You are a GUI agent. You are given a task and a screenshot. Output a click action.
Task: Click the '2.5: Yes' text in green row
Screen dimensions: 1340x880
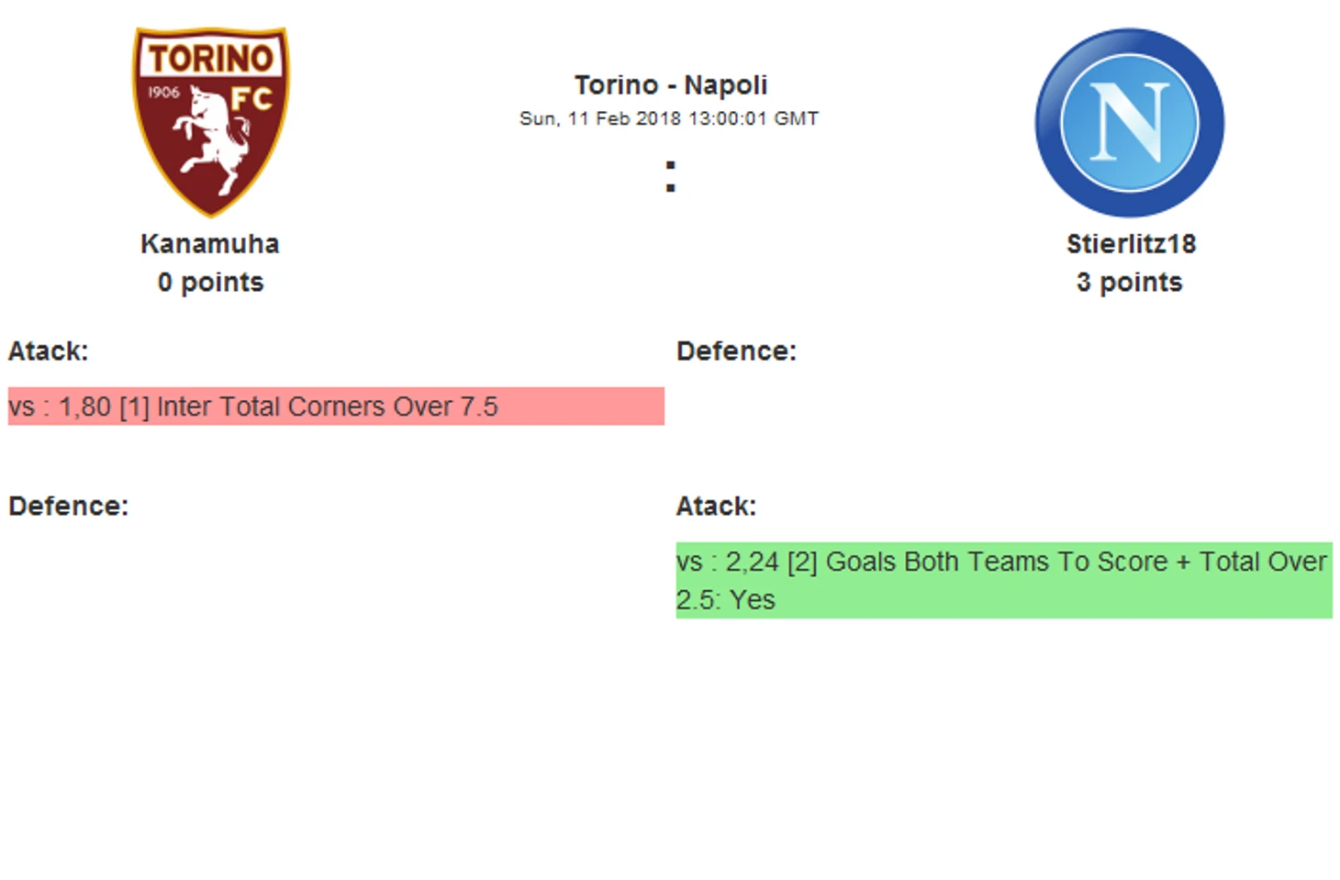725,600
